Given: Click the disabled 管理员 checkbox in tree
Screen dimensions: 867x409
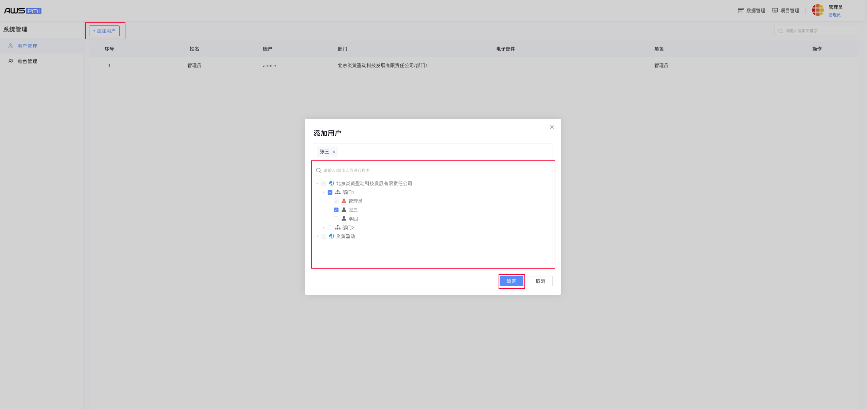Looking at the screenshot, I should [336, 201].
